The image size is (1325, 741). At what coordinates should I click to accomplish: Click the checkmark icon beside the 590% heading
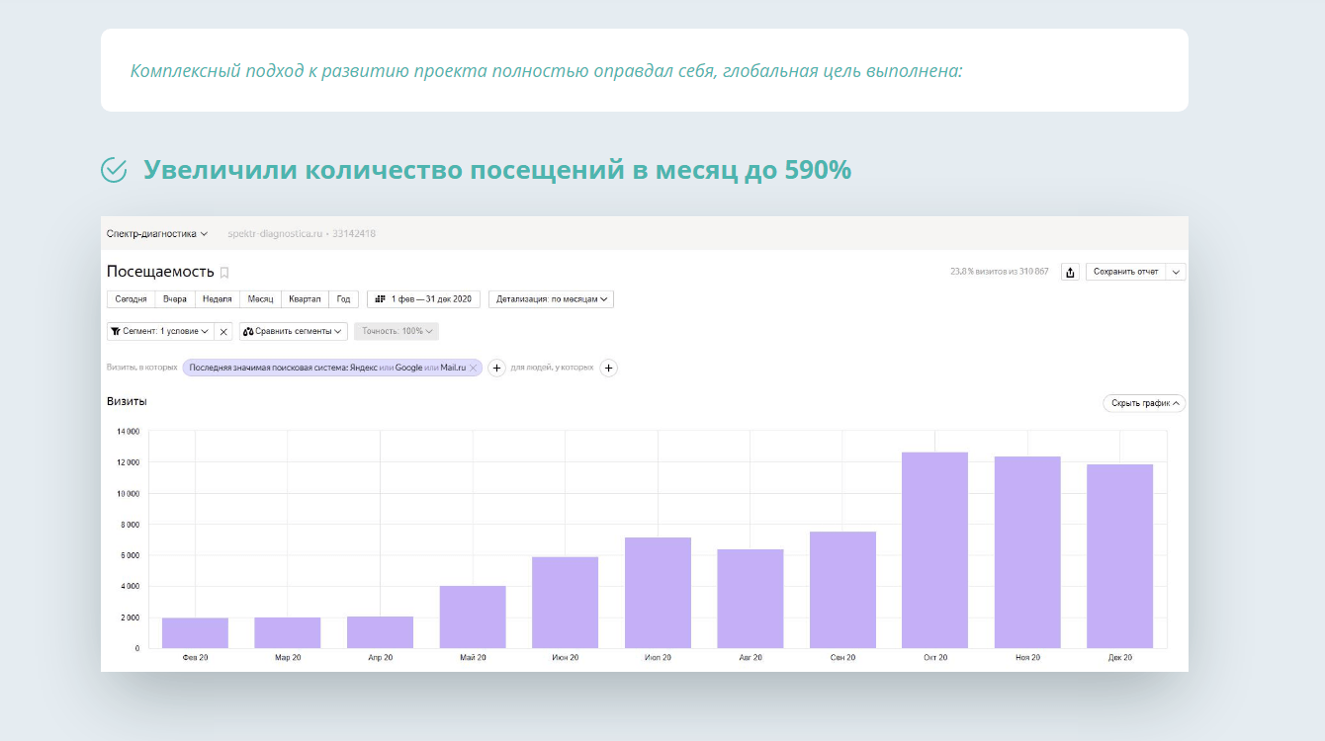[114, 170]
